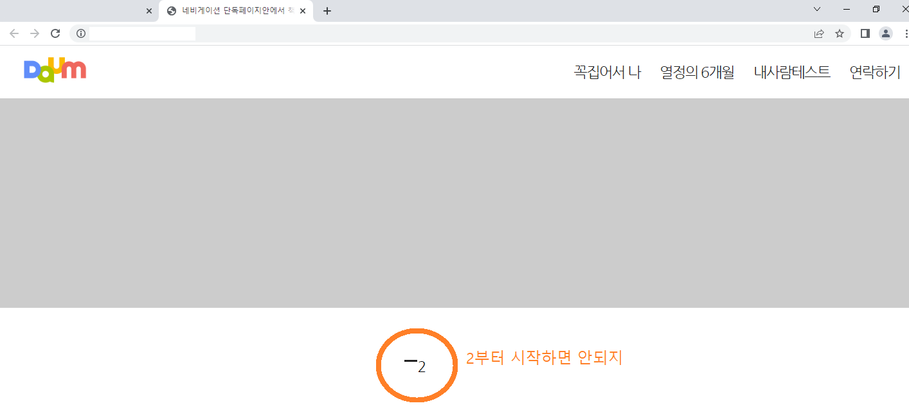Image resolution: width=909 pixels, height=419 pixels.
Task: Open Chrome's three-dot menu
Action: [905, 33]
